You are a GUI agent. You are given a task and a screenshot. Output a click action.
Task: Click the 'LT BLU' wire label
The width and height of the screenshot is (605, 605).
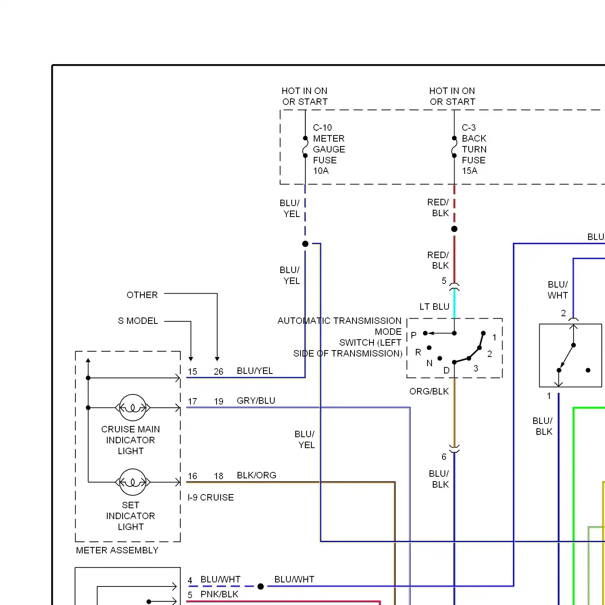pyautogui.click(x=434, y=307)
